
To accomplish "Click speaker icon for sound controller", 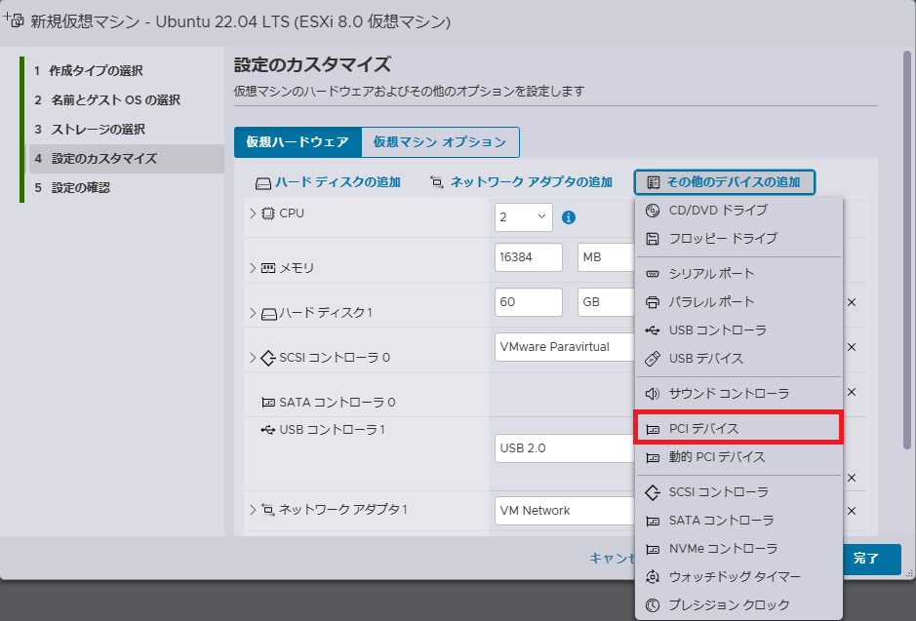I will 653,394.
